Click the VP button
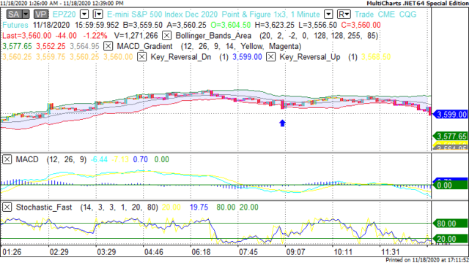 point(41,14)
